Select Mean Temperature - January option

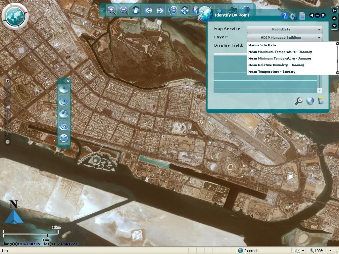point(272,72)
